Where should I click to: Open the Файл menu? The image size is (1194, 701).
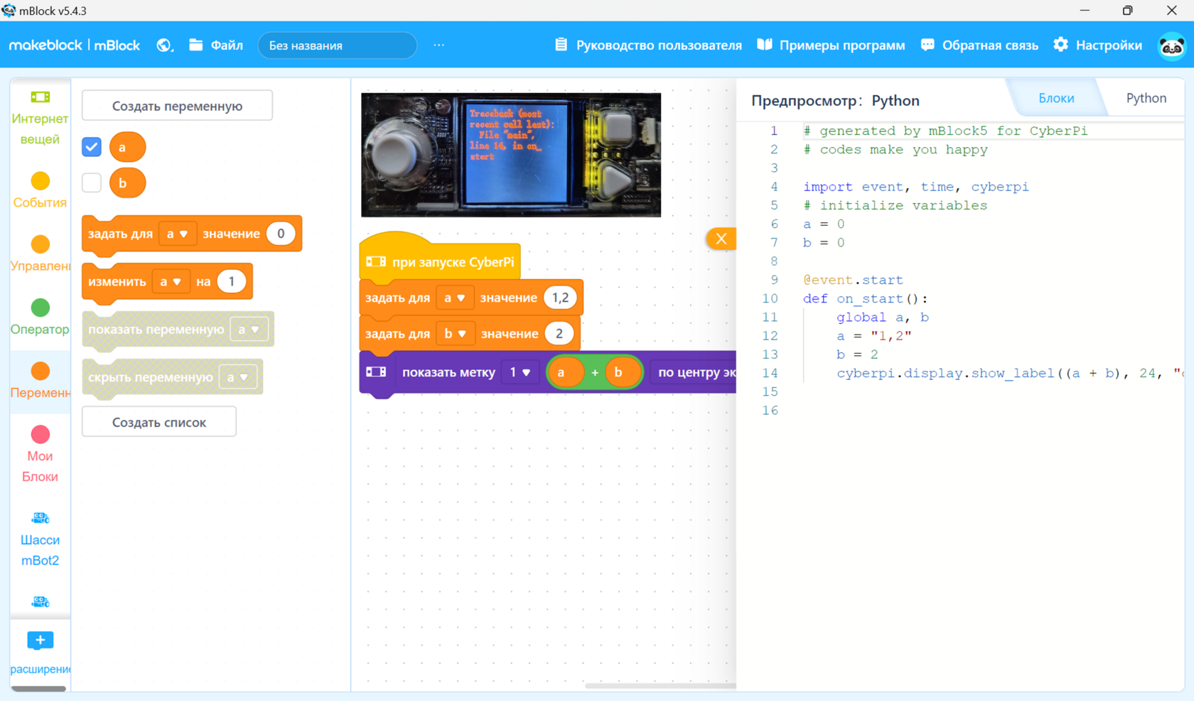(216, 45)
